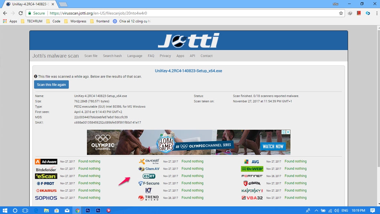Click the K7 scanner logo
The image size is (380, 214).
pos(148,191)
